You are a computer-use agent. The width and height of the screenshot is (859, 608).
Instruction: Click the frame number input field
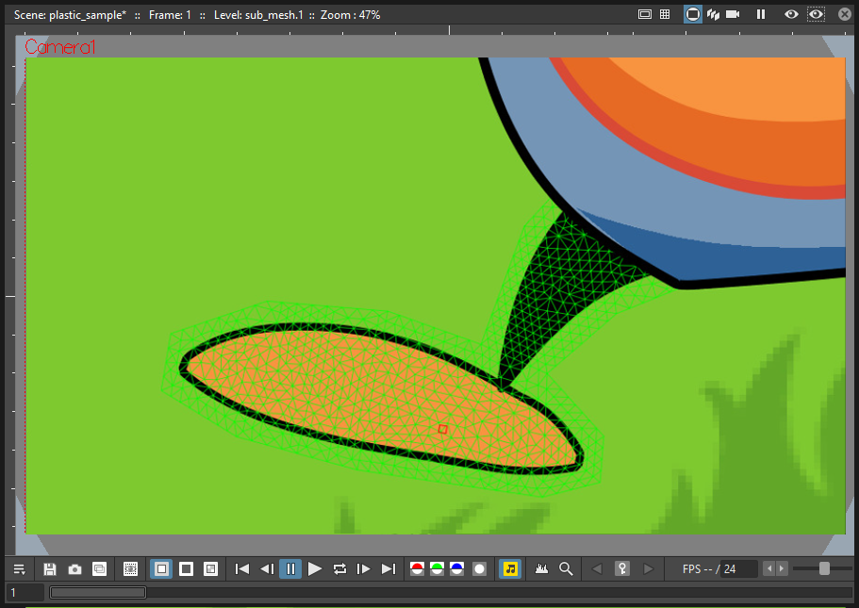coord(25,593)
